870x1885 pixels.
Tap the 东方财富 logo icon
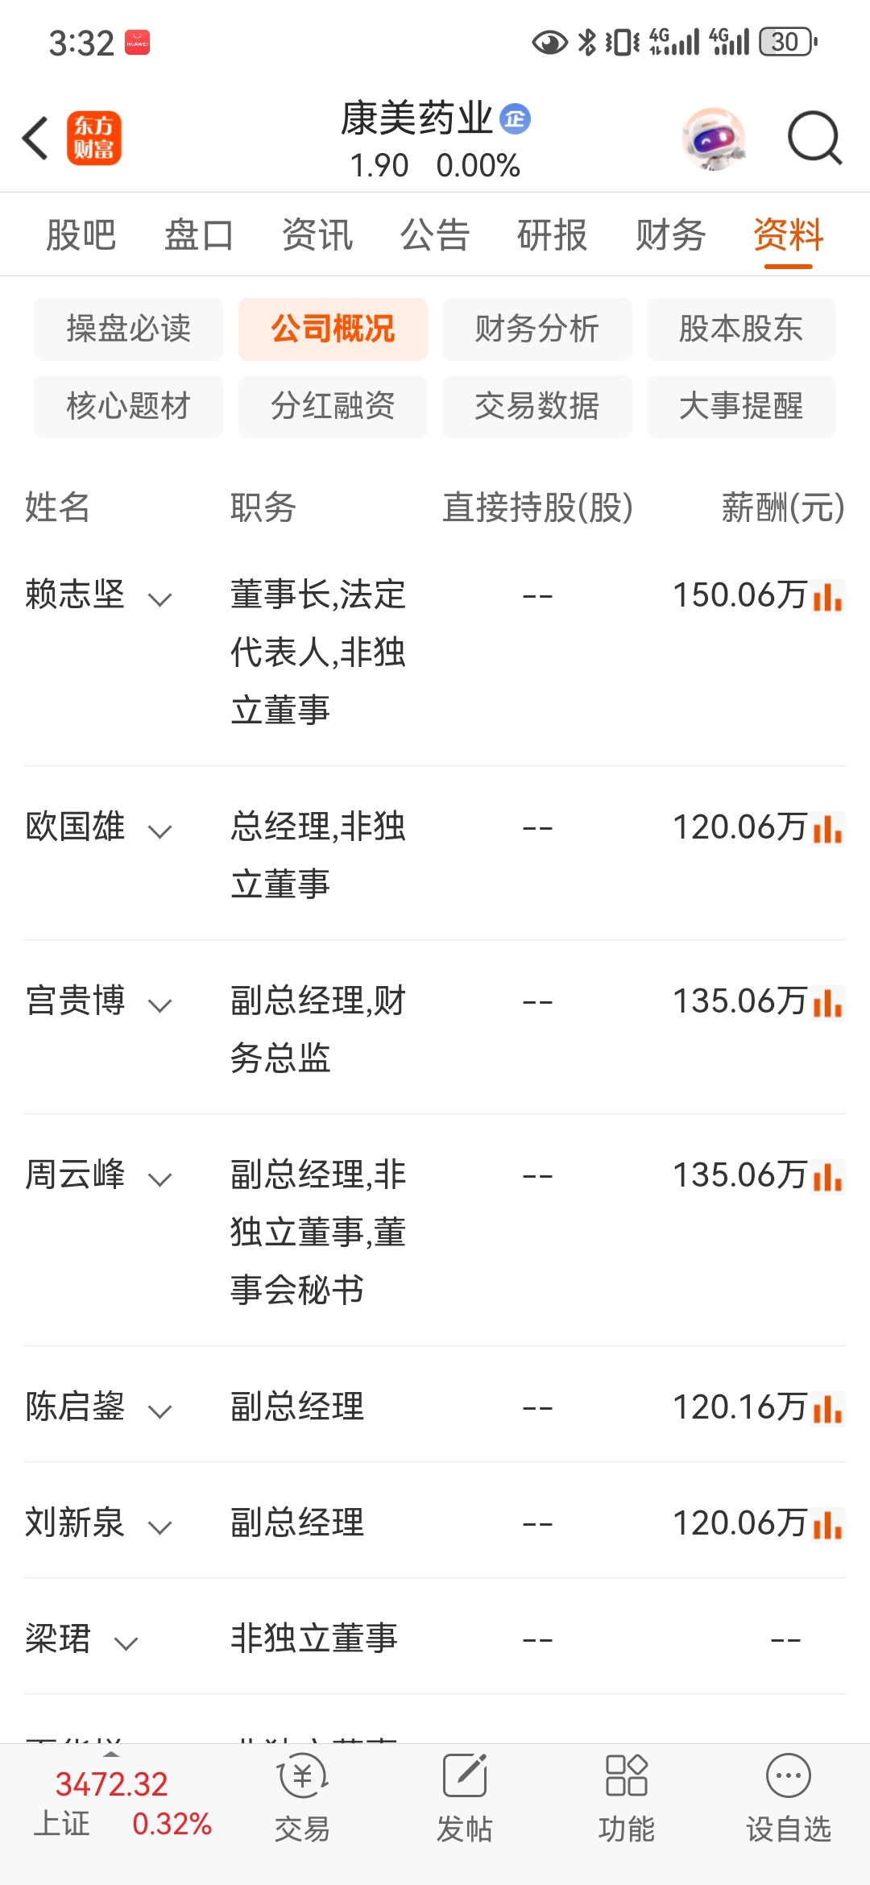94,139
